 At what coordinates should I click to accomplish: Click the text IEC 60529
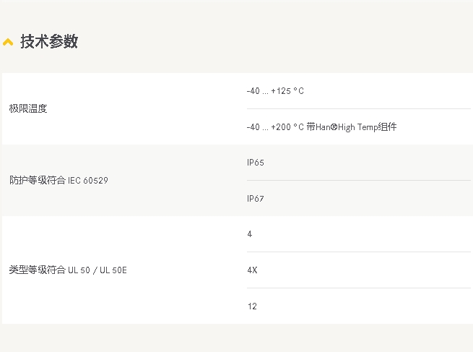(x=88, y=181)
